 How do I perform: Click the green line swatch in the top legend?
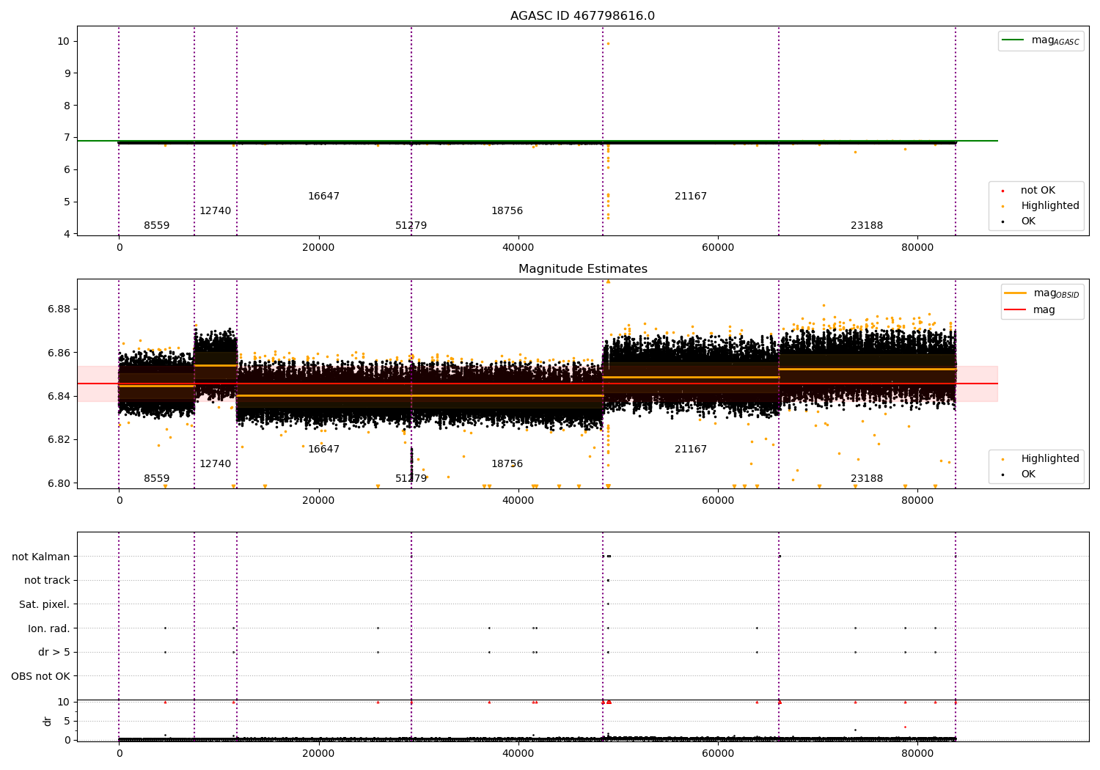pos(1013,40)
